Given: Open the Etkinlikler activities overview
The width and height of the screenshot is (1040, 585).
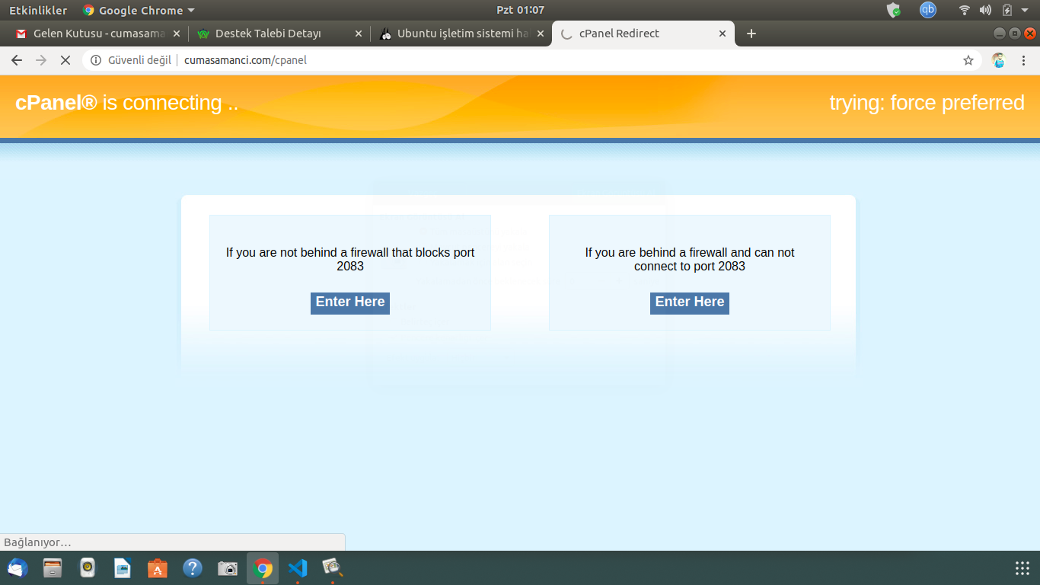Looking at the screenshot, I should click(38, 10).
